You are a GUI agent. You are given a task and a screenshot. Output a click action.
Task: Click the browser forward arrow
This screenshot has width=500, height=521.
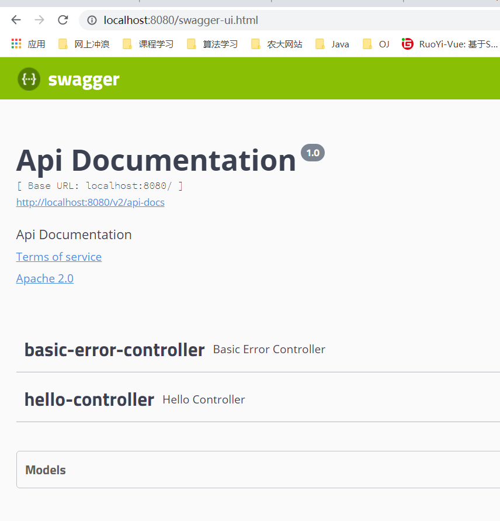pyautogui.click(x=39, y=20)
